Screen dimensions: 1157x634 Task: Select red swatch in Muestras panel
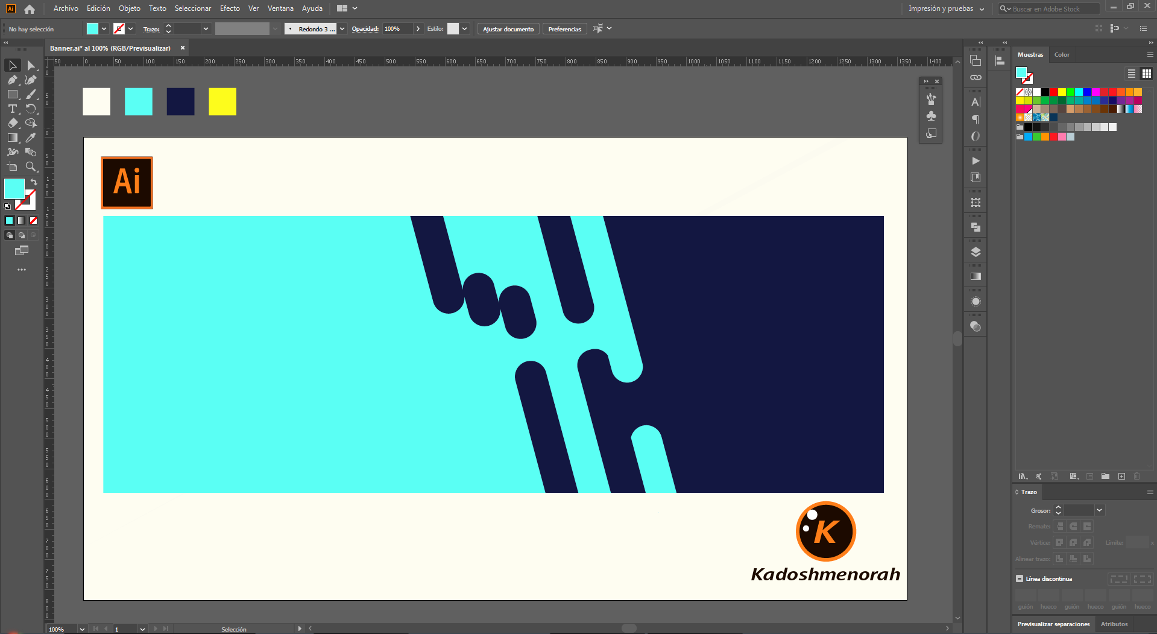click(x=1053, y=92)
